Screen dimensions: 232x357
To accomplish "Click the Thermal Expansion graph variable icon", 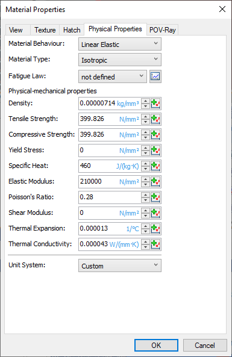I will [155, 229].
